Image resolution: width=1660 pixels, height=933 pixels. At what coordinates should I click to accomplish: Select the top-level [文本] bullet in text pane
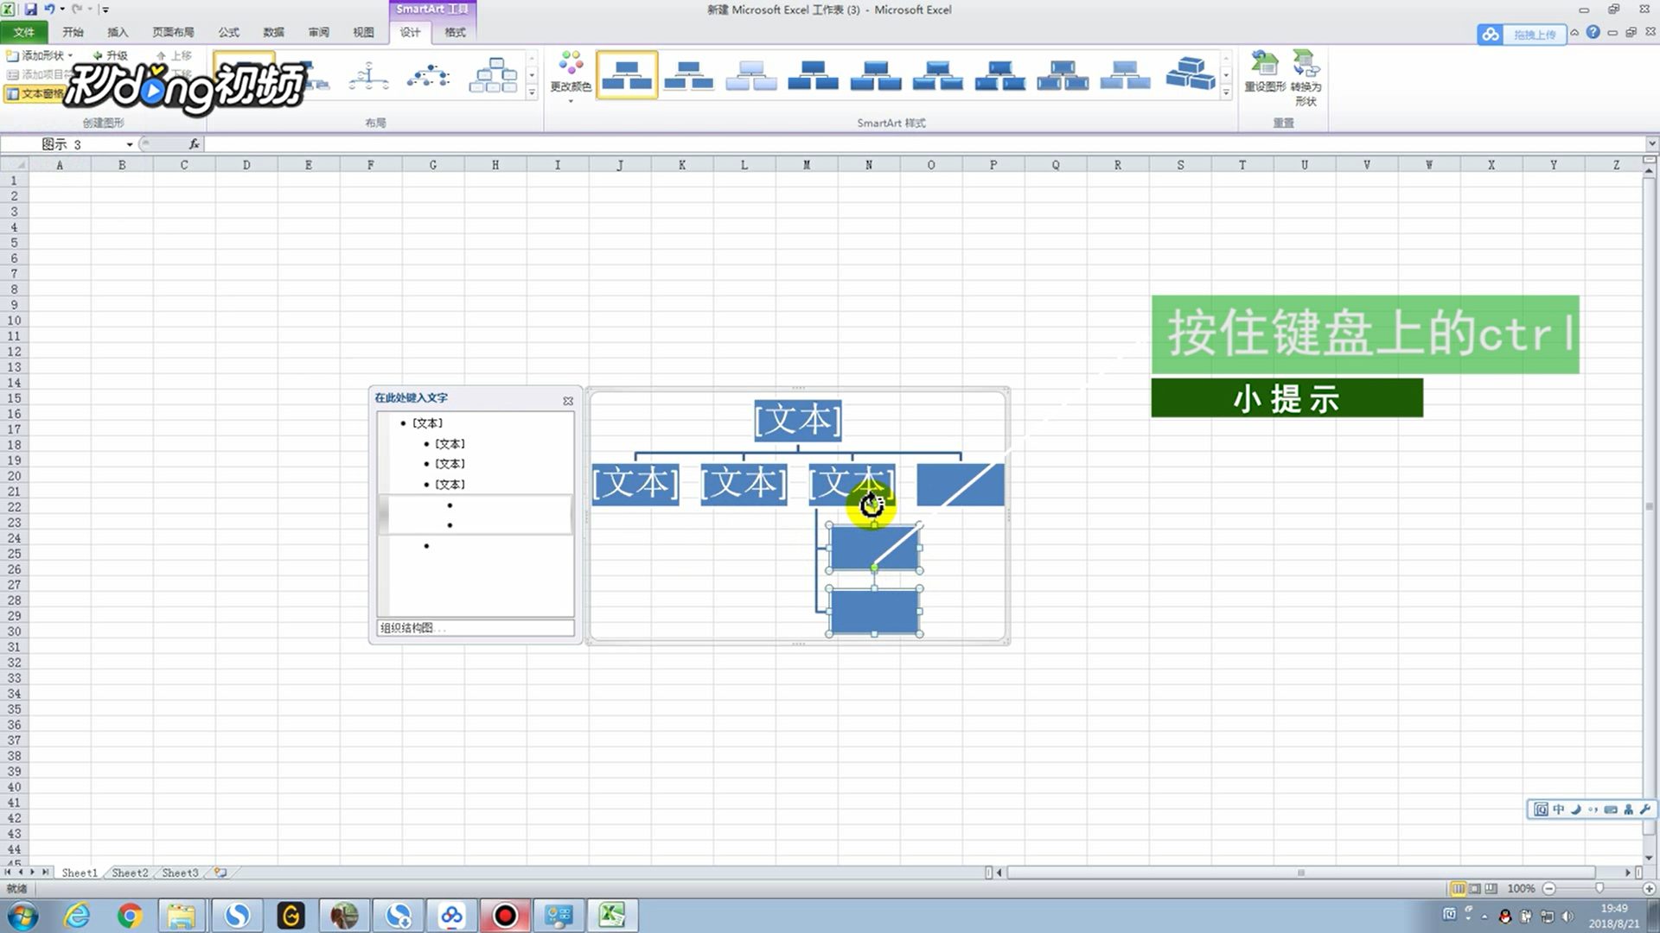[x=427, y=423]
